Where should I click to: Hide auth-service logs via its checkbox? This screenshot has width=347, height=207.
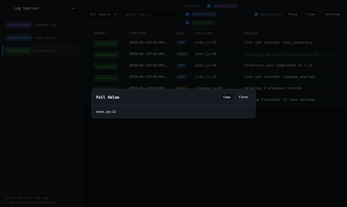point(187,14)
